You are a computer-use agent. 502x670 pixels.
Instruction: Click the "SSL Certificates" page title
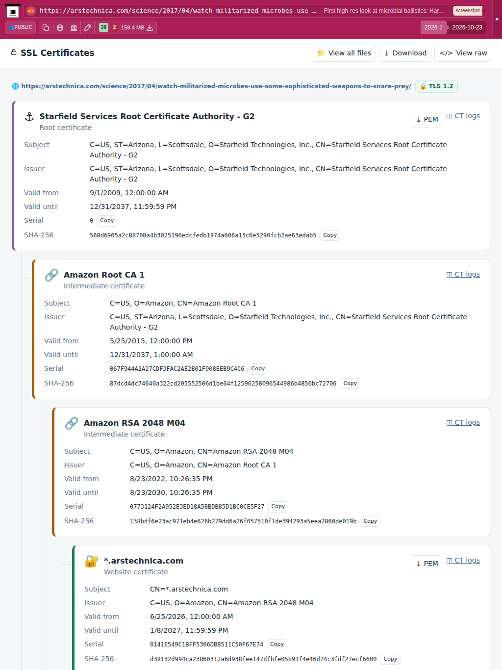57,53
